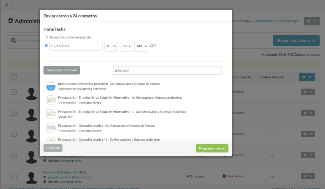Open the hour dropdown showing 8
This screenshot has height=189, width=325.
111,46
